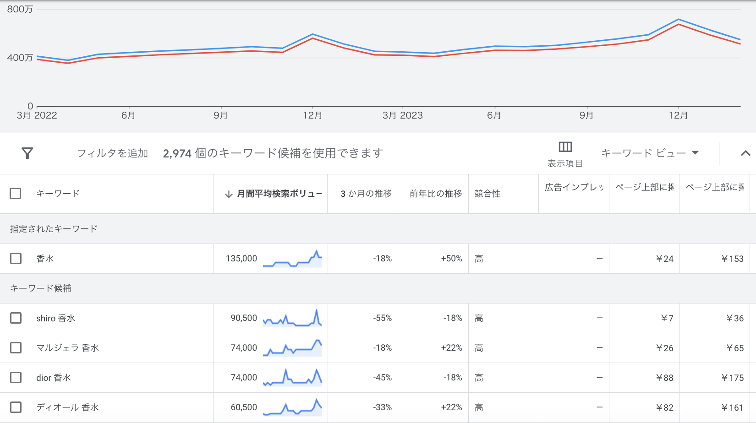The image size is (756, 423).
Task: Check the select-all checkbox in table header
Action: (x=15, y=193)
